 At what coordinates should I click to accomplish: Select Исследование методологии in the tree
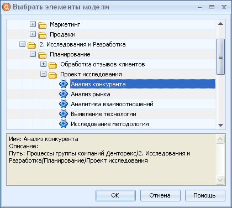(x=110, y=124)
